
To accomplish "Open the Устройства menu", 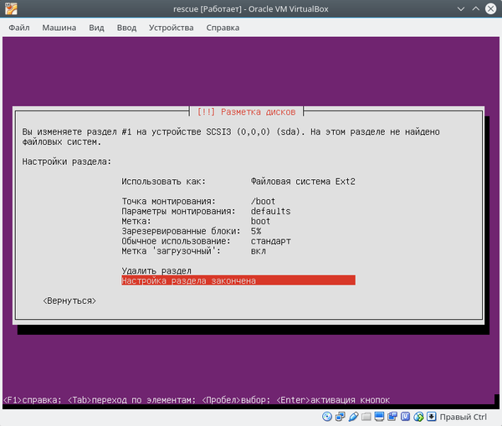I will tap(171, 28).
